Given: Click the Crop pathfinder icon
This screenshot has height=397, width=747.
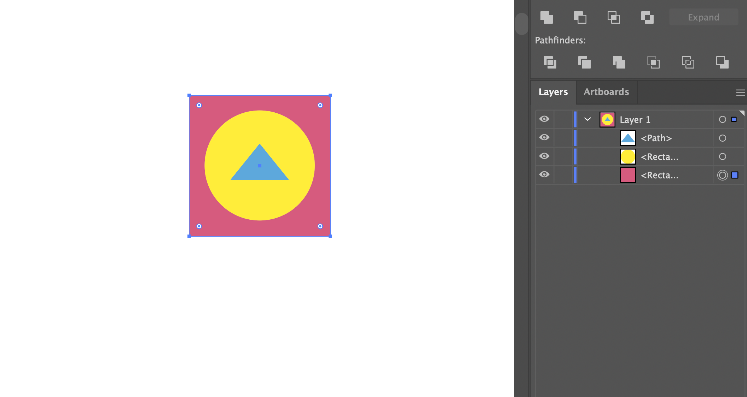Looking at the screenshot, I should click(653, 63).
